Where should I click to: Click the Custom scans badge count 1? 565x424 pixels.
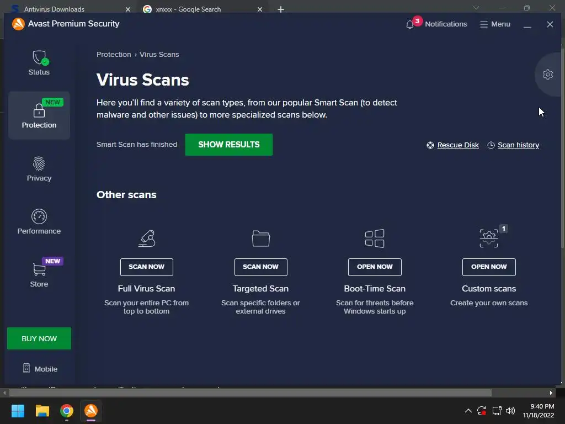point(503,229)
